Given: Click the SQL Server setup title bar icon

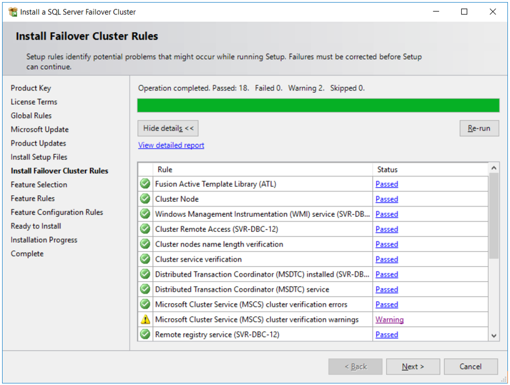Looking at the screenshot, I should tap(12, 12).
